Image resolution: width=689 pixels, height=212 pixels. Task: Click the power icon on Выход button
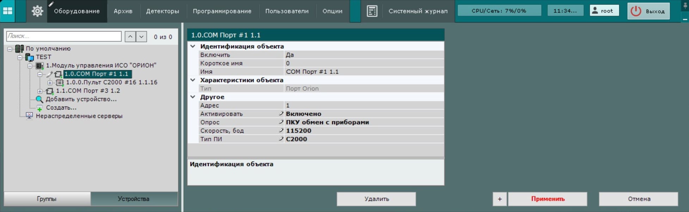pyautogui.click(x=636, y=11)
